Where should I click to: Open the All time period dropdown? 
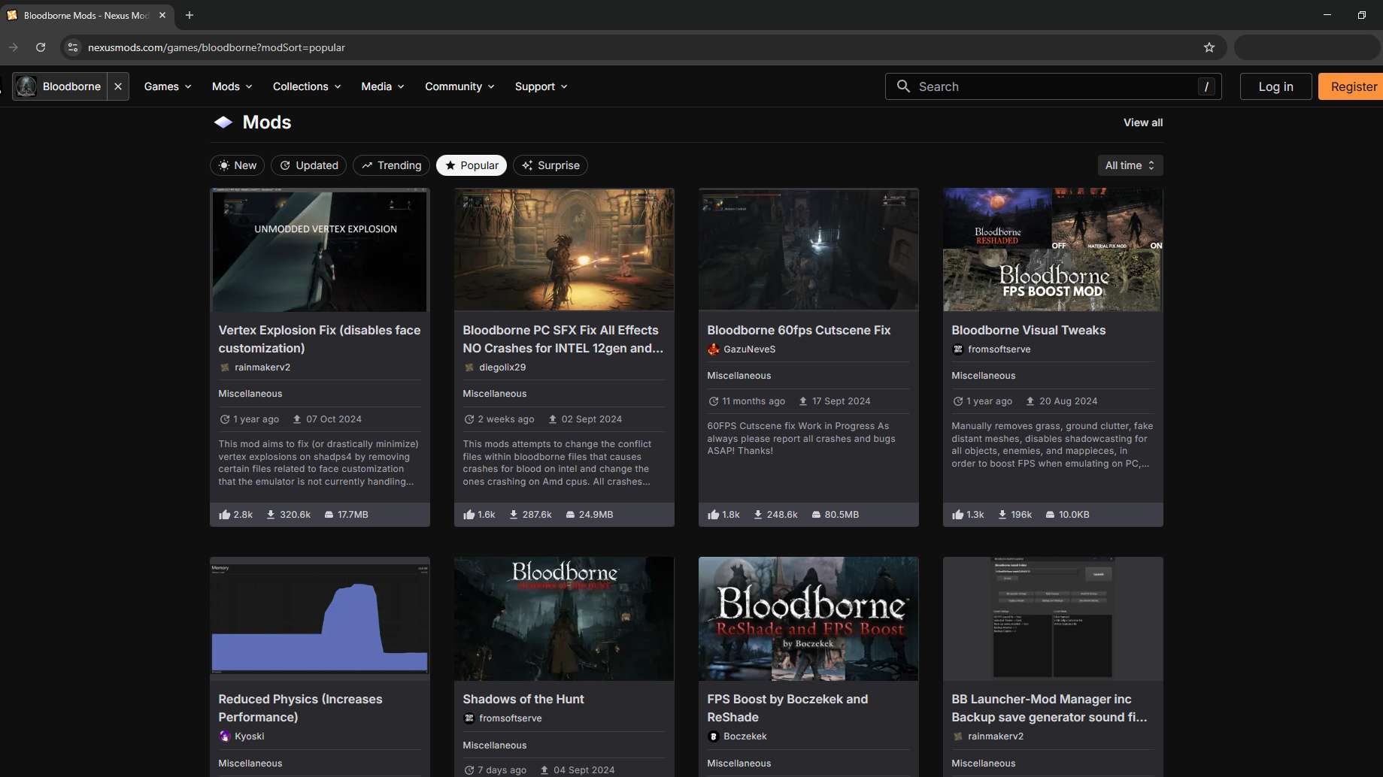[1130, 165]
